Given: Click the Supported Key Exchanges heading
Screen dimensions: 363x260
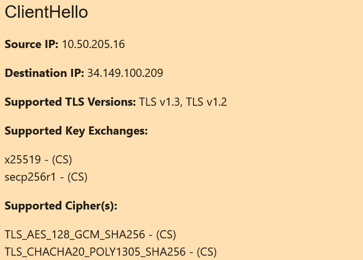Looking at the screenshot, I should point(76,131).
